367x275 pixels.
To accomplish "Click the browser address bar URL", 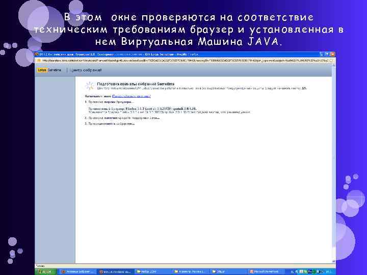I will coord(185,60).
